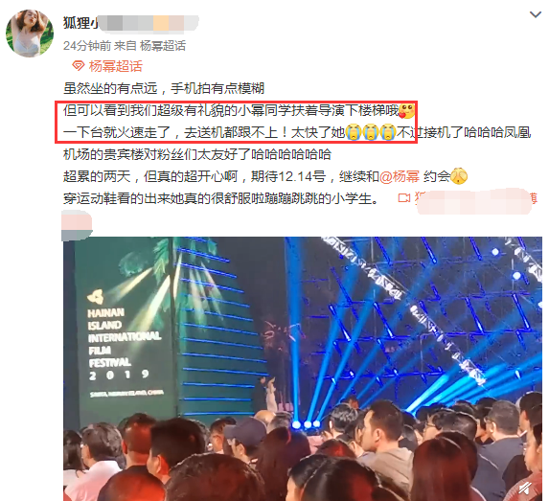This screenshot has width=549, height=501.
Task: Open the 杨幂超话 super topic tag
Action: coord(116,66)
